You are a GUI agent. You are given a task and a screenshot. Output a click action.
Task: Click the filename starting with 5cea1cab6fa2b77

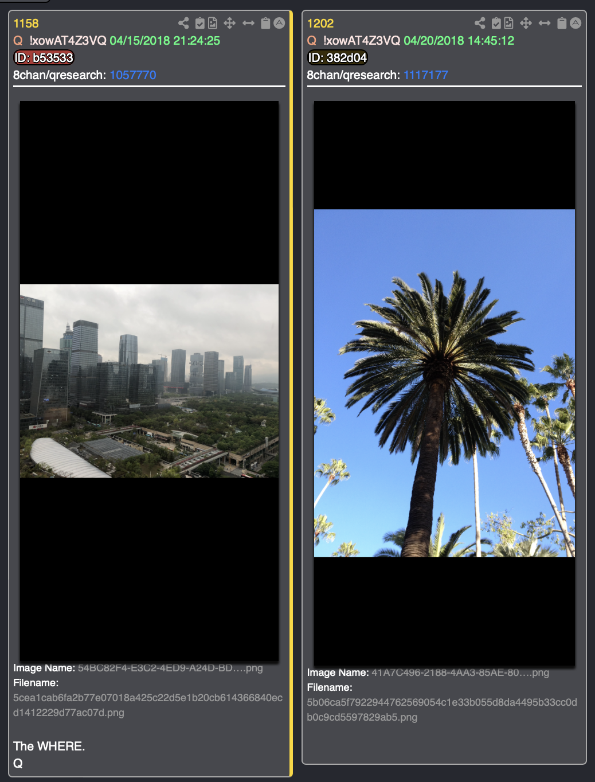(148, 705)
